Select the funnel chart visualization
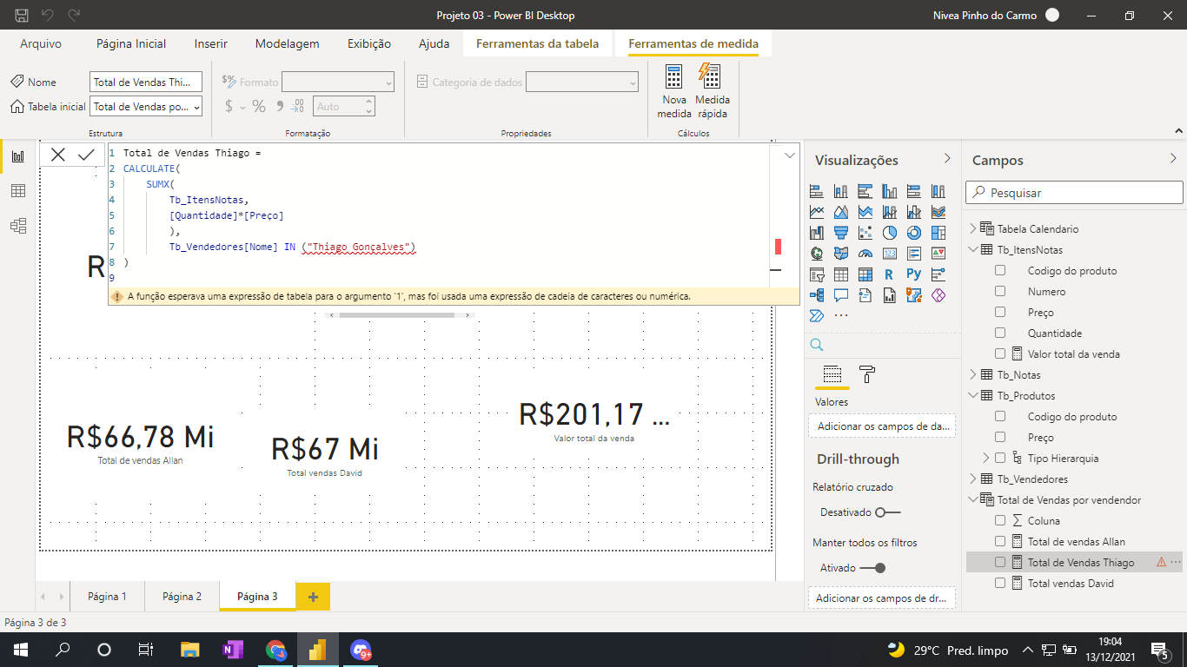This screenshot has height=667, width=1187. tap(840, 233)
